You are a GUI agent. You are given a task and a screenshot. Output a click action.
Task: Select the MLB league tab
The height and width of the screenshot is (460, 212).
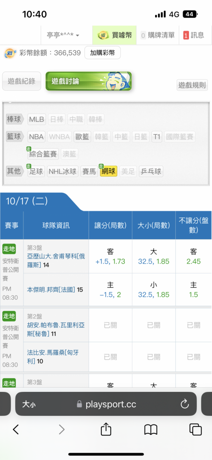(x=37, y=120)
